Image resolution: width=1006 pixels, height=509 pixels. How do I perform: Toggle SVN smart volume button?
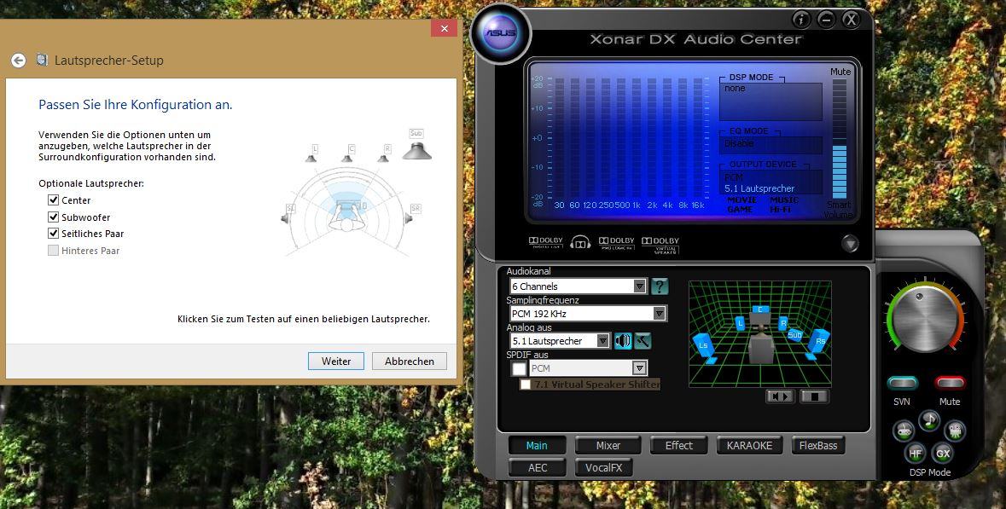click(902, 384)
